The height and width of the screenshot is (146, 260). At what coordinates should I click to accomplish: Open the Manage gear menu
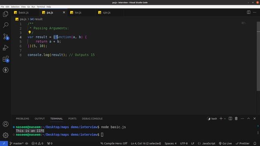coord(5,135)
